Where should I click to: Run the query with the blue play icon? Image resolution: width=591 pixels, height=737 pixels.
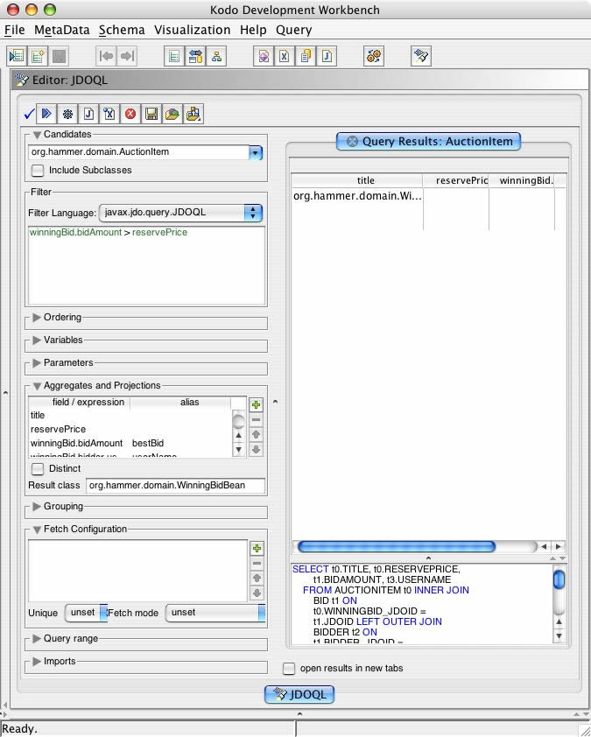tap(47, 114)
